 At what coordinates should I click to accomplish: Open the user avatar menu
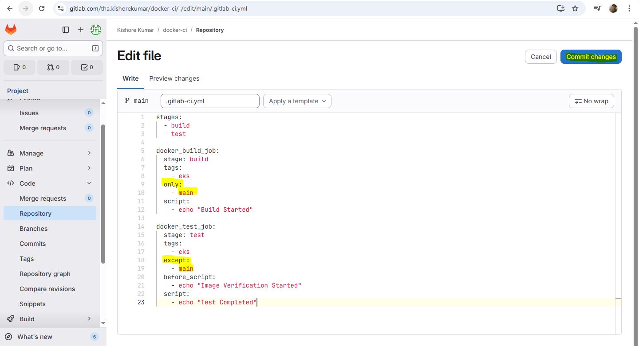(x=95, y=30)
